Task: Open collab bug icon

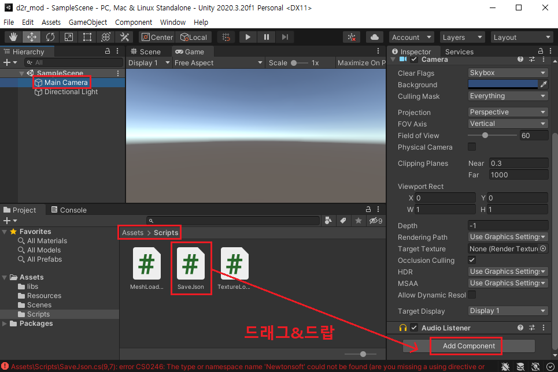Action: click(x=352, y=38)
